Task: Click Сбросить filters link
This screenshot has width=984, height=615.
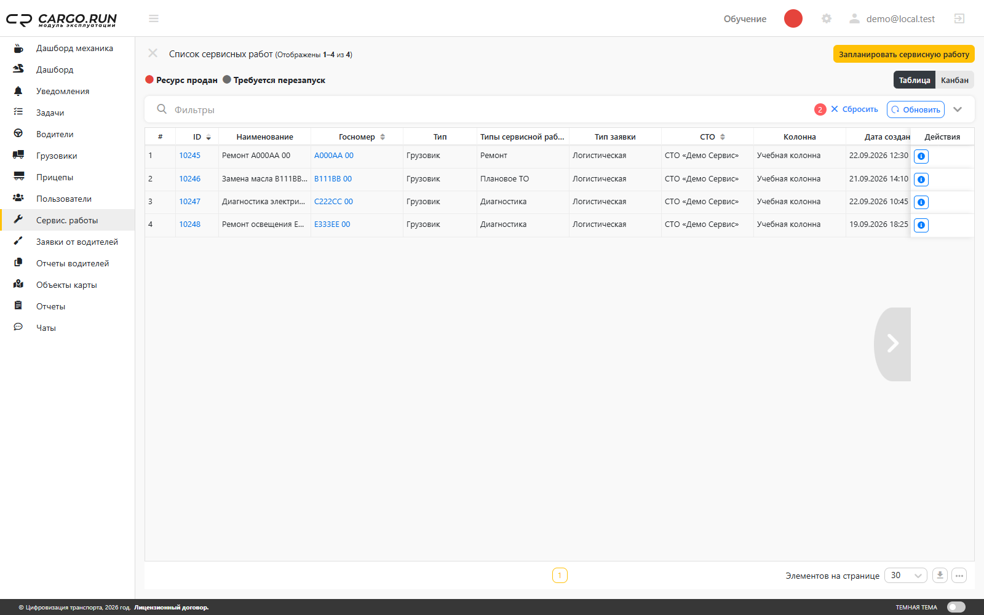Action: coord(855,109)
